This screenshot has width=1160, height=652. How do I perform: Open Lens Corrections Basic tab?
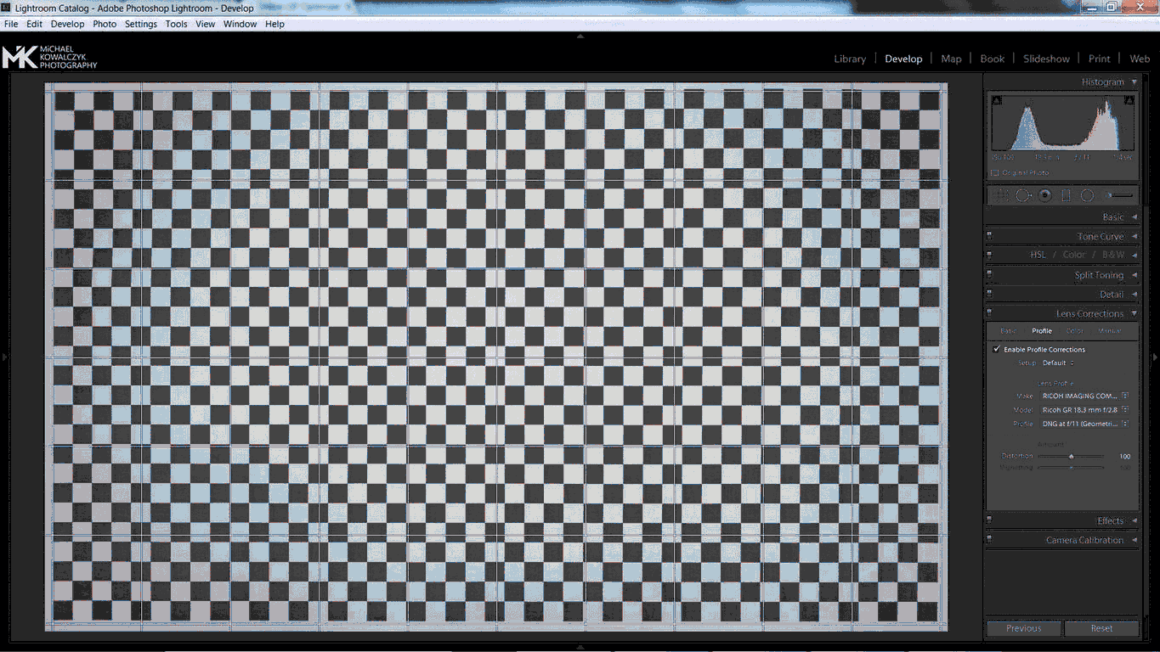(1008, 331)
